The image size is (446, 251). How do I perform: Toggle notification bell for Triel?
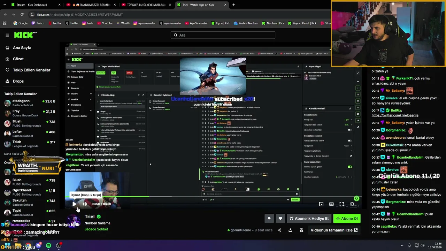(269, 219)
